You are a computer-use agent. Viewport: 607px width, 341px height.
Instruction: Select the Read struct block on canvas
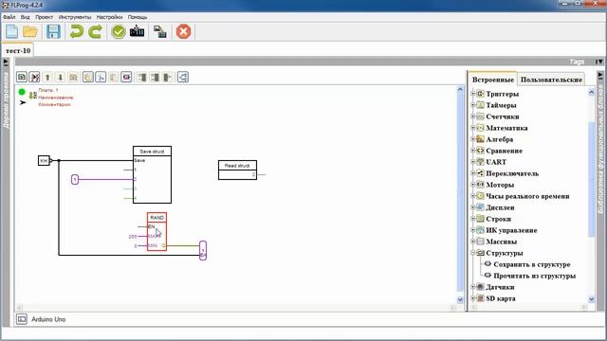pyautogui.click(x=237, y=170)
